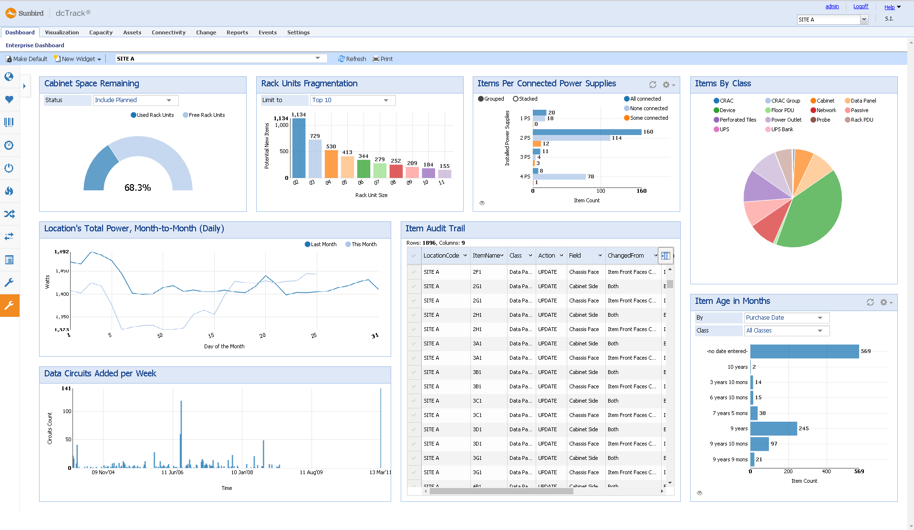
Task: Open settings gear on Item Age in Months widget
Action: pos(883,302)
